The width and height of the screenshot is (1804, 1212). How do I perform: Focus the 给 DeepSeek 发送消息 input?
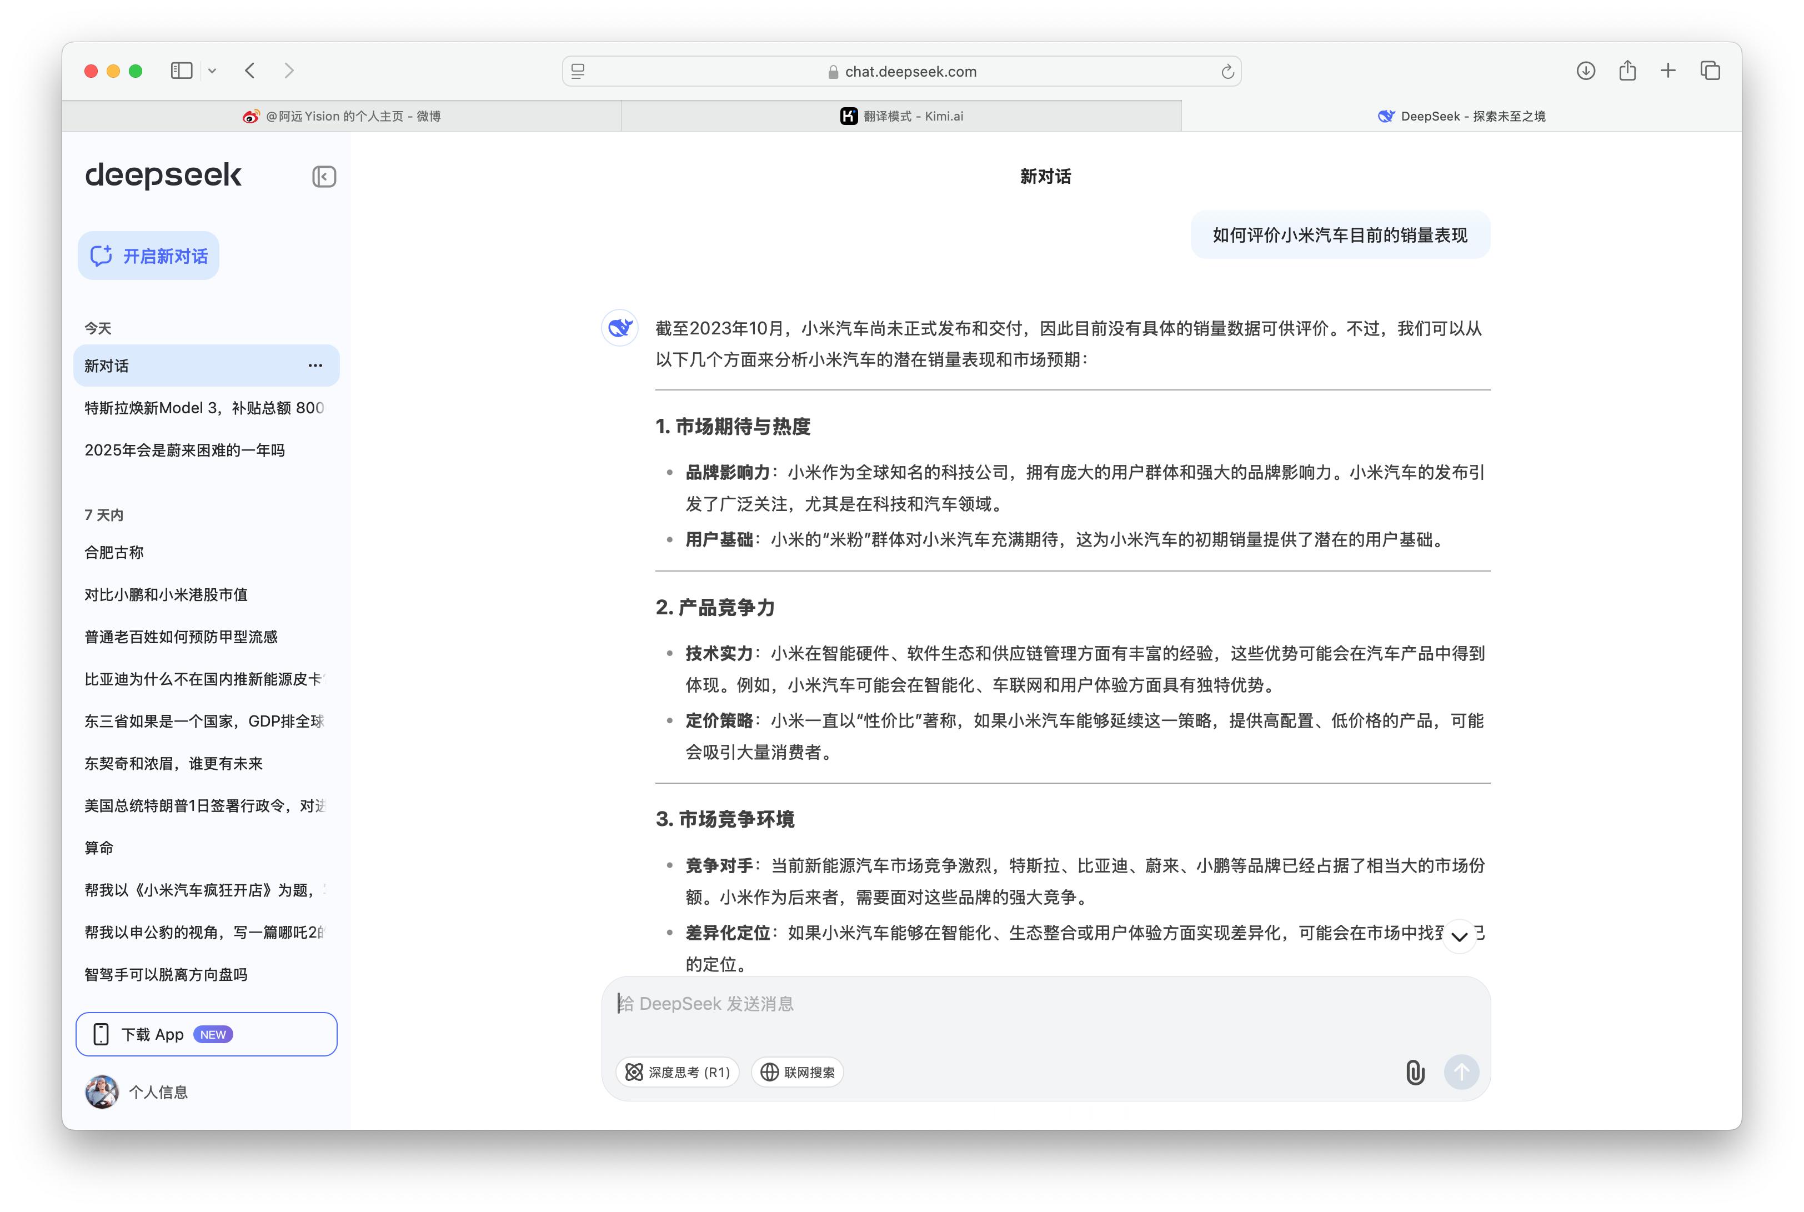click(x=1046, y=1004)
